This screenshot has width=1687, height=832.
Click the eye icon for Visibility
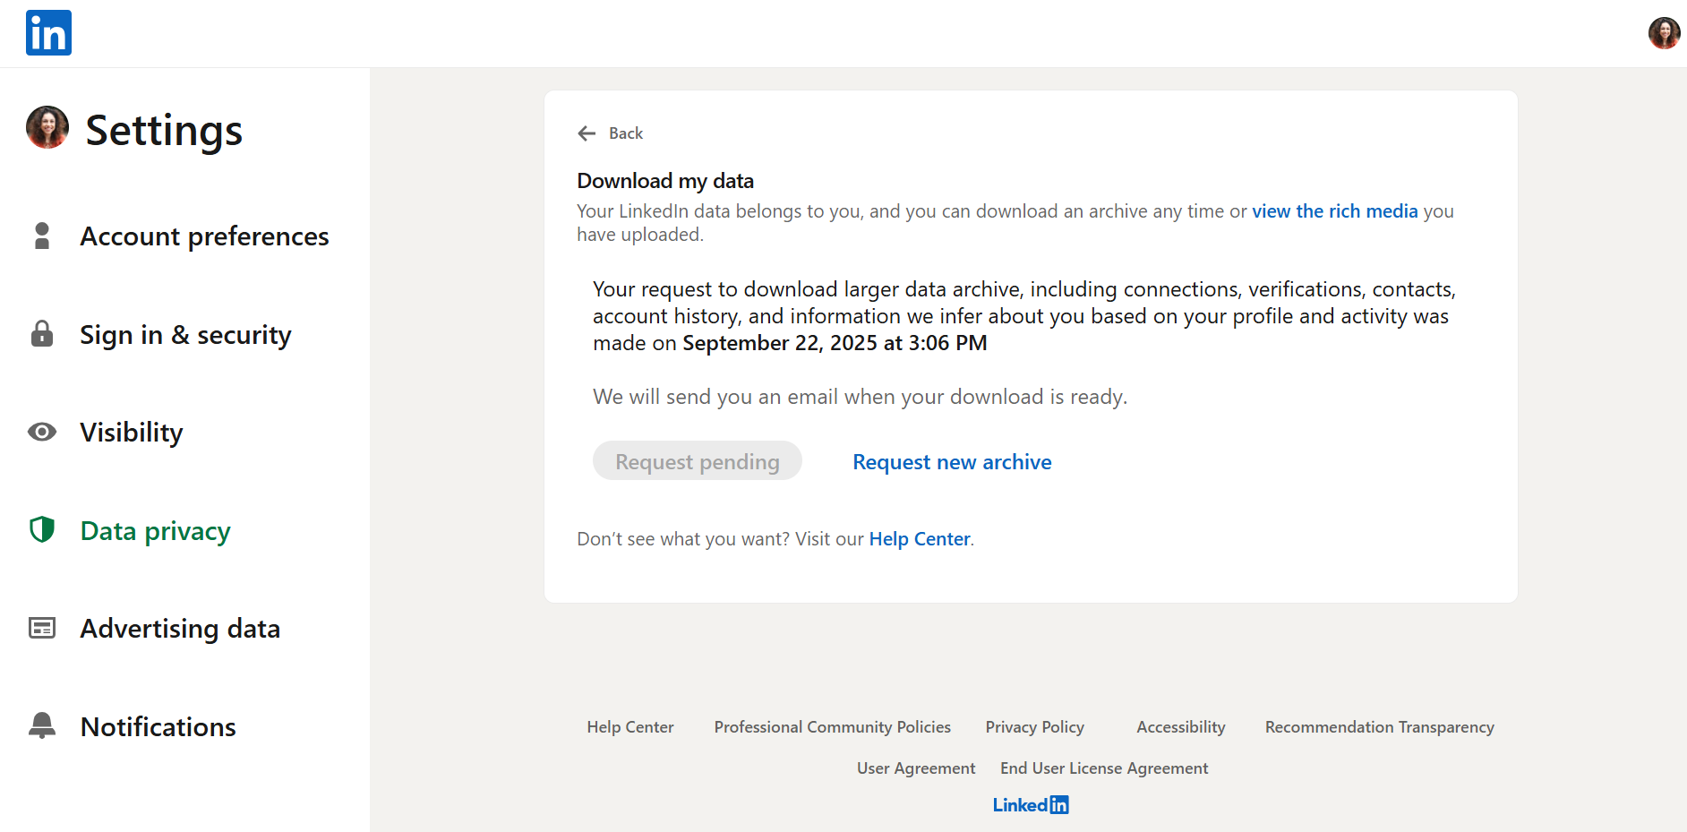42,433
